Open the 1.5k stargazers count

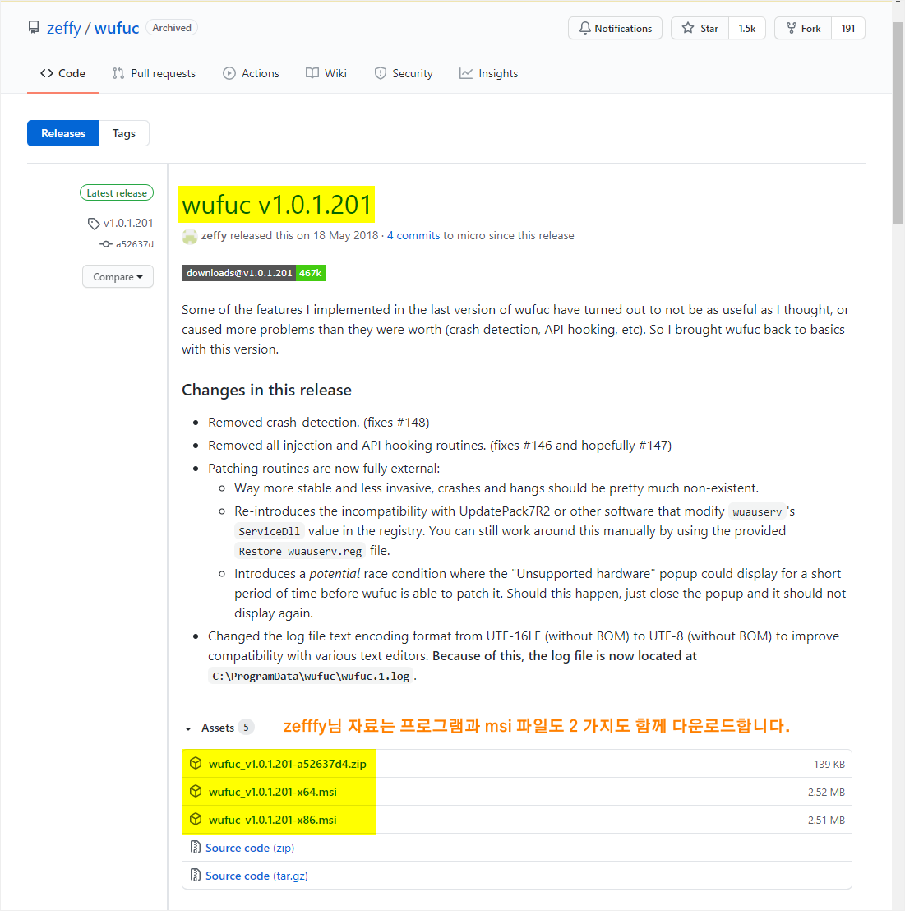747,28
